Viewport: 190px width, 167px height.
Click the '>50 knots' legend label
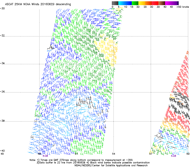pos(183,7)
